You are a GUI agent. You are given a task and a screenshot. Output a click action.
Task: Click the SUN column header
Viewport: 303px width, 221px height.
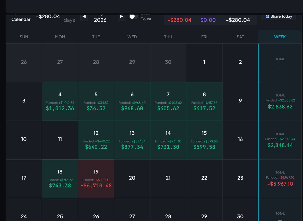[x=24, y=37]
